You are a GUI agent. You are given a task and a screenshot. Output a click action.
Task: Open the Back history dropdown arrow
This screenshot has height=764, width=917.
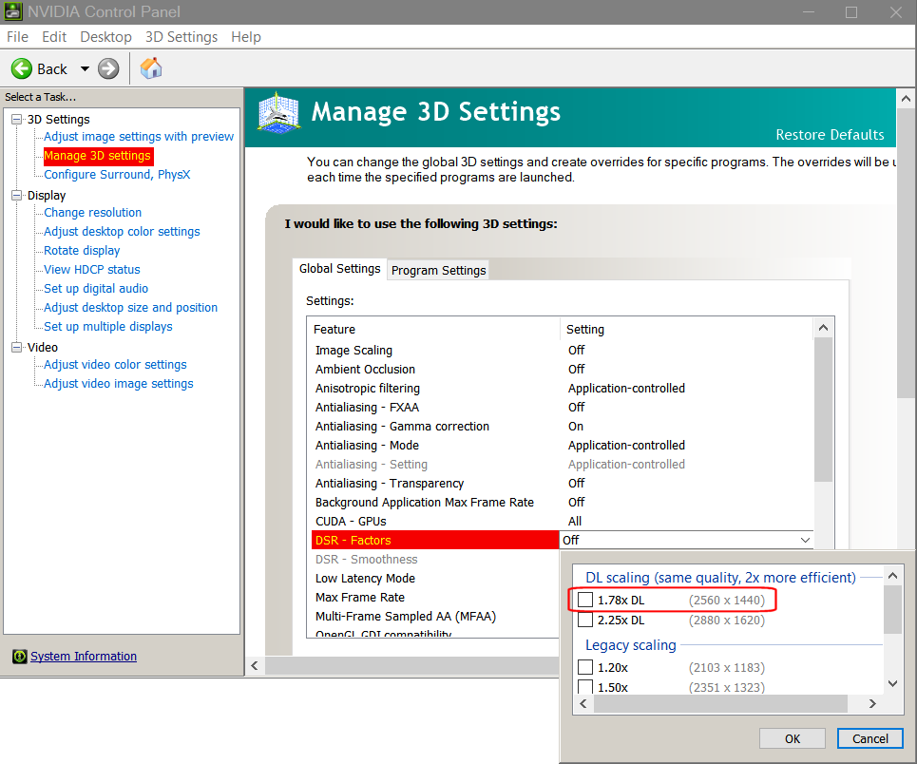click(x=84, y=68)
